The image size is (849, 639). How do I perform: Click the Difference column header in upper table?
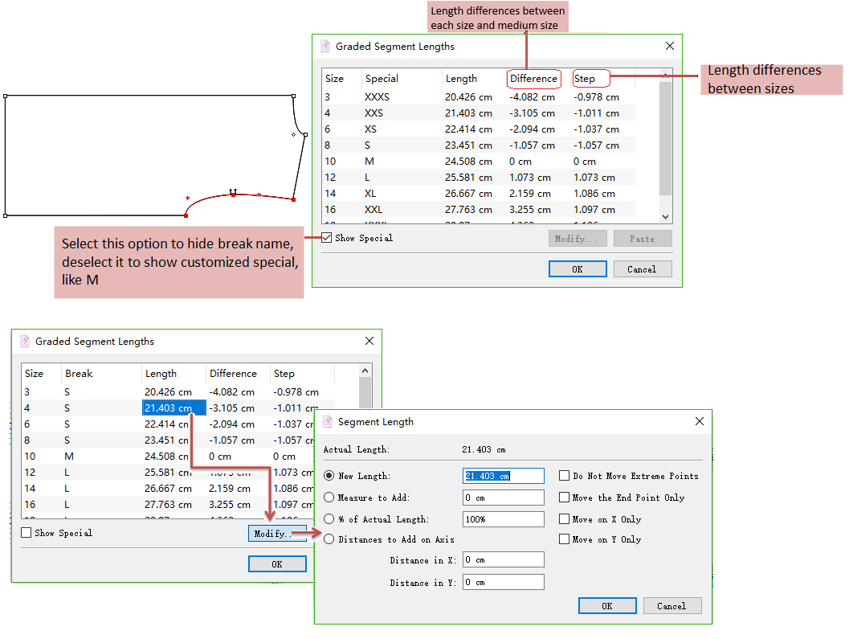(533, 79)
